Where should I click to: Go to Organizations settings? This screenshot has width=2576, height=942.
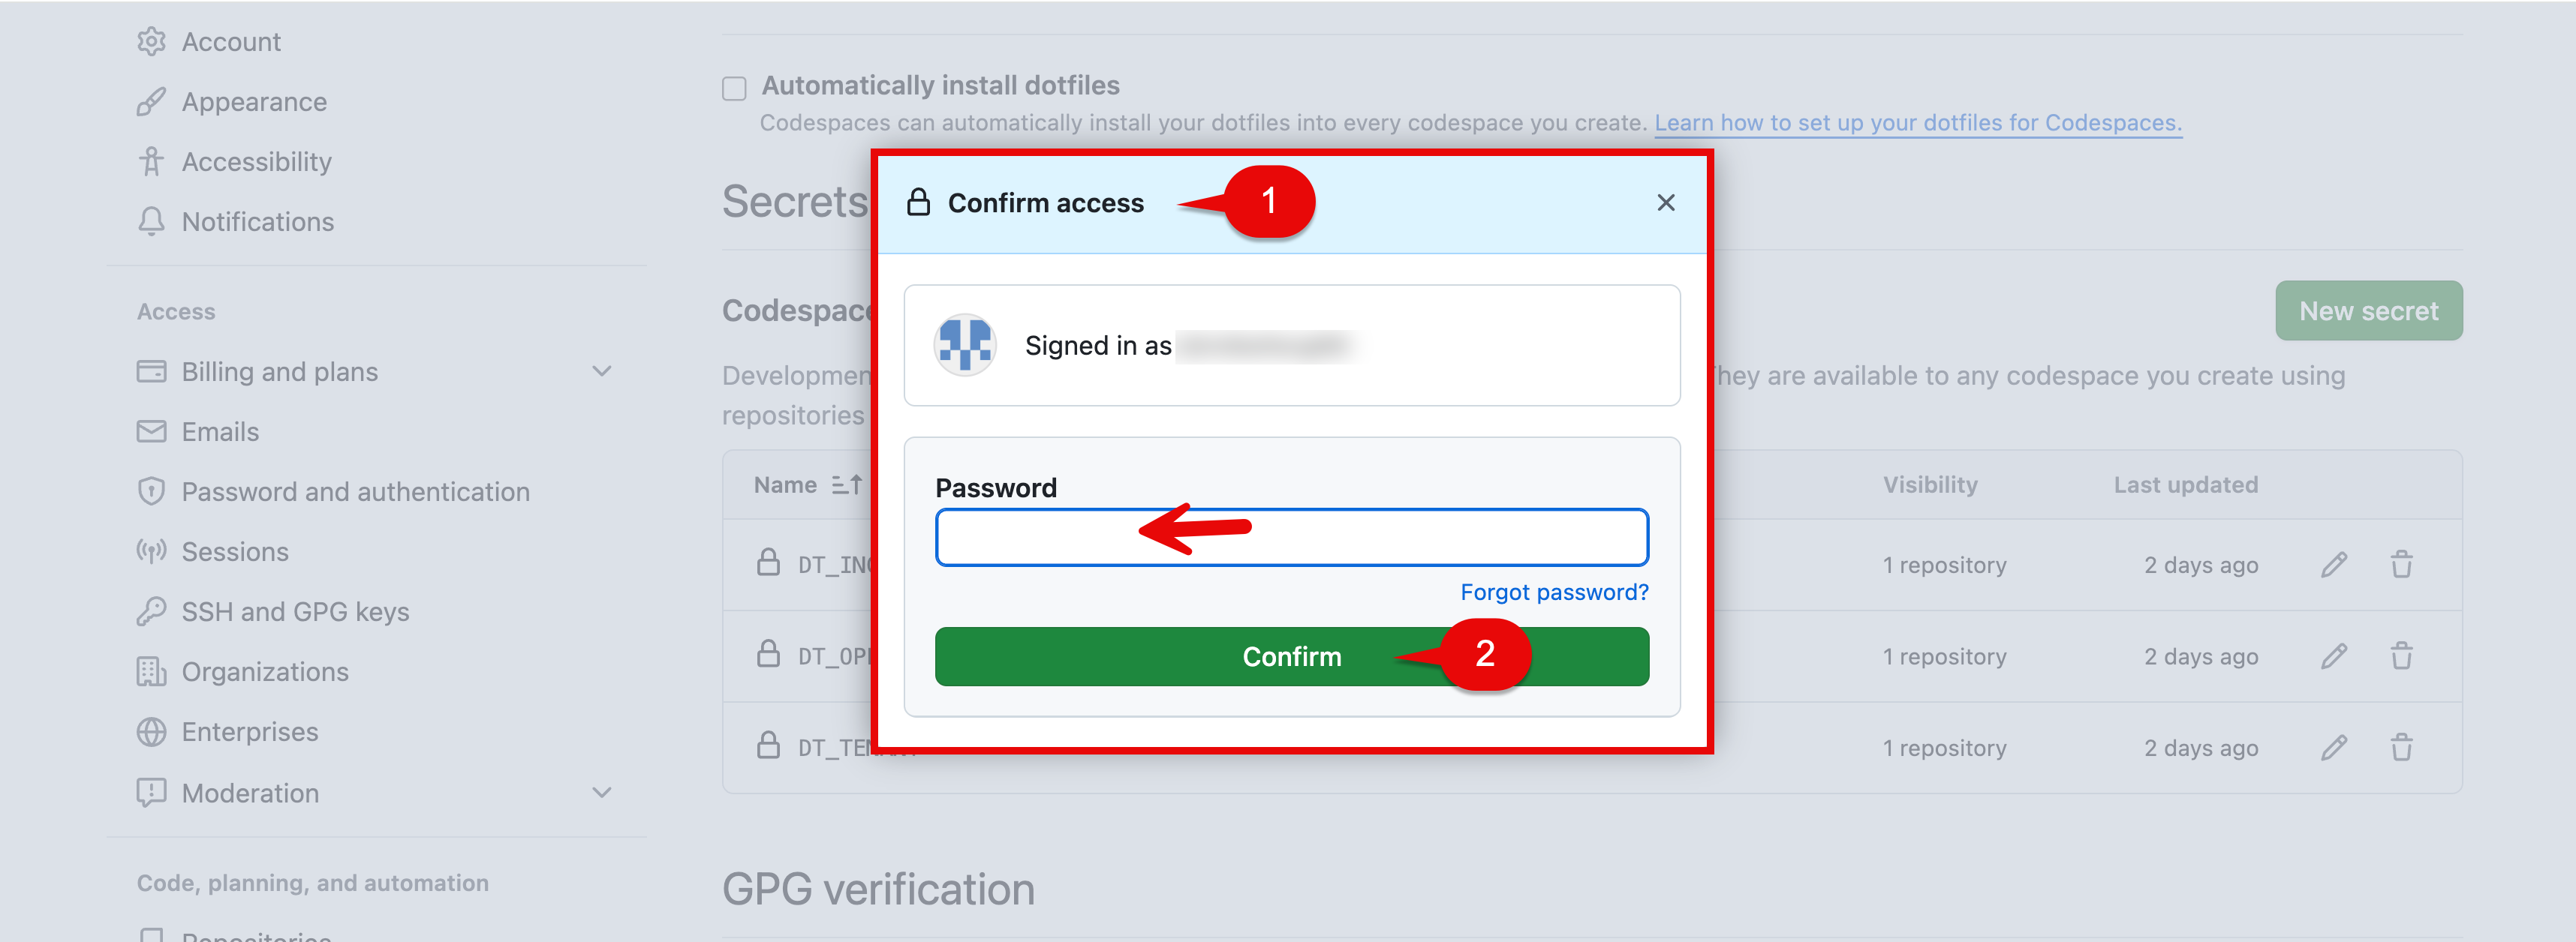click(x=264, y=671)
